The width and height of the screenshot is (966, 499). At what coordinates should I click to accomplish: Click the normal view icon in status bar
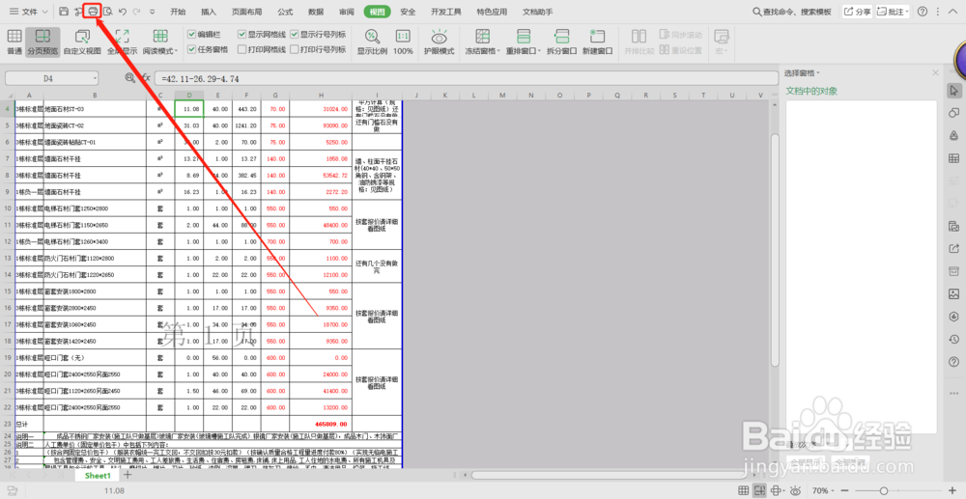tap(744, 490)
